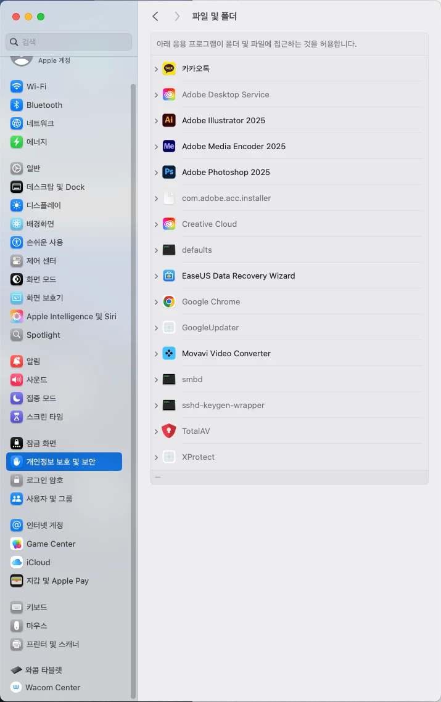Expand the smbd row chevron
The height and width of the screenshot is (702, 441).
point(156,380)
